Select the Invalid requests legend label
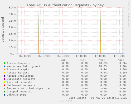 tap(20, 82)
